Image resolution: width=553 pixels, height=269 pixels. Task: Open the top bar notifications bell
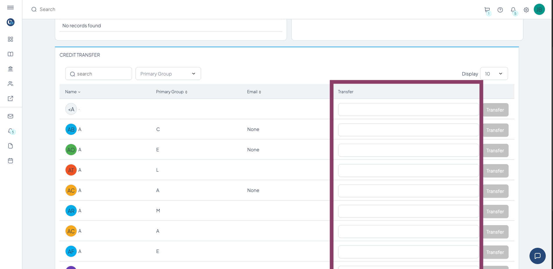513,10
